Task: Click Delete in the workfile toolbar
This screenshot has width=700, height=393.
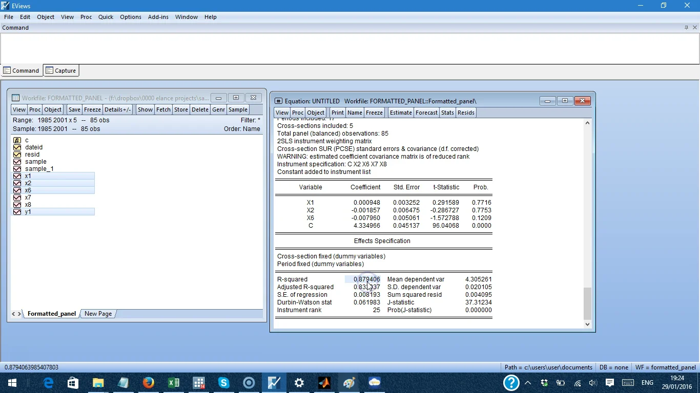Action: (x=200, y=110)
